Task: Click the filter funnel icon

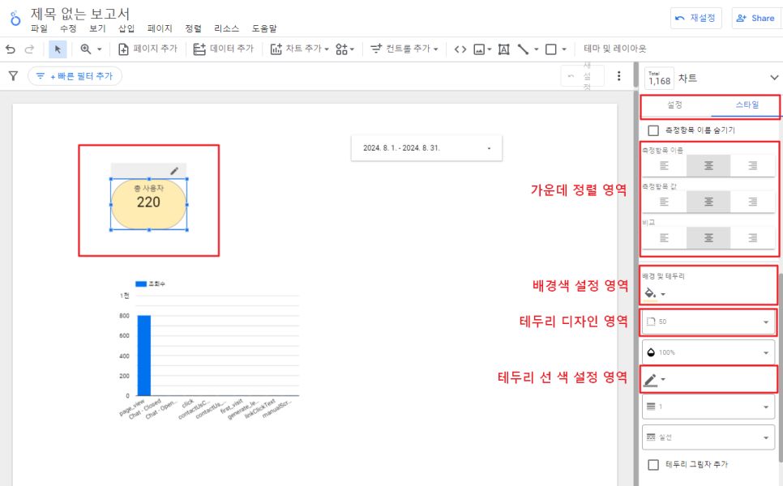Action: [14, 76]
